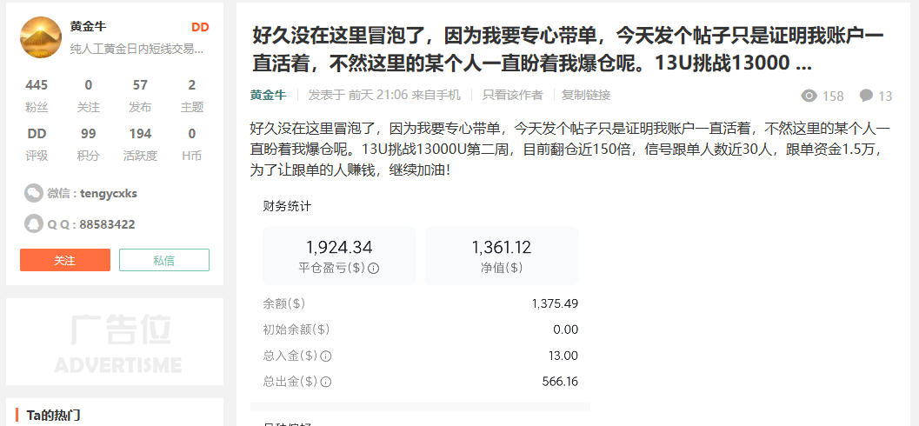Click the QQ penguin icon
Screen dimensions: 919x426
[x=33, y=223]
